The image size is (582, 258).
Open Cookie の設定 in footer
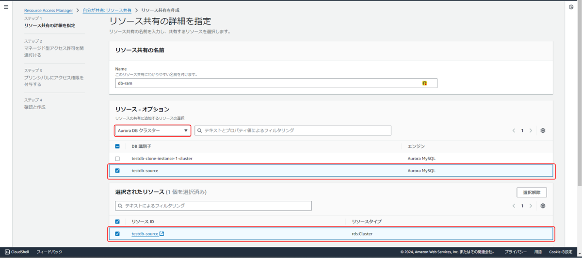click(561, 252)
